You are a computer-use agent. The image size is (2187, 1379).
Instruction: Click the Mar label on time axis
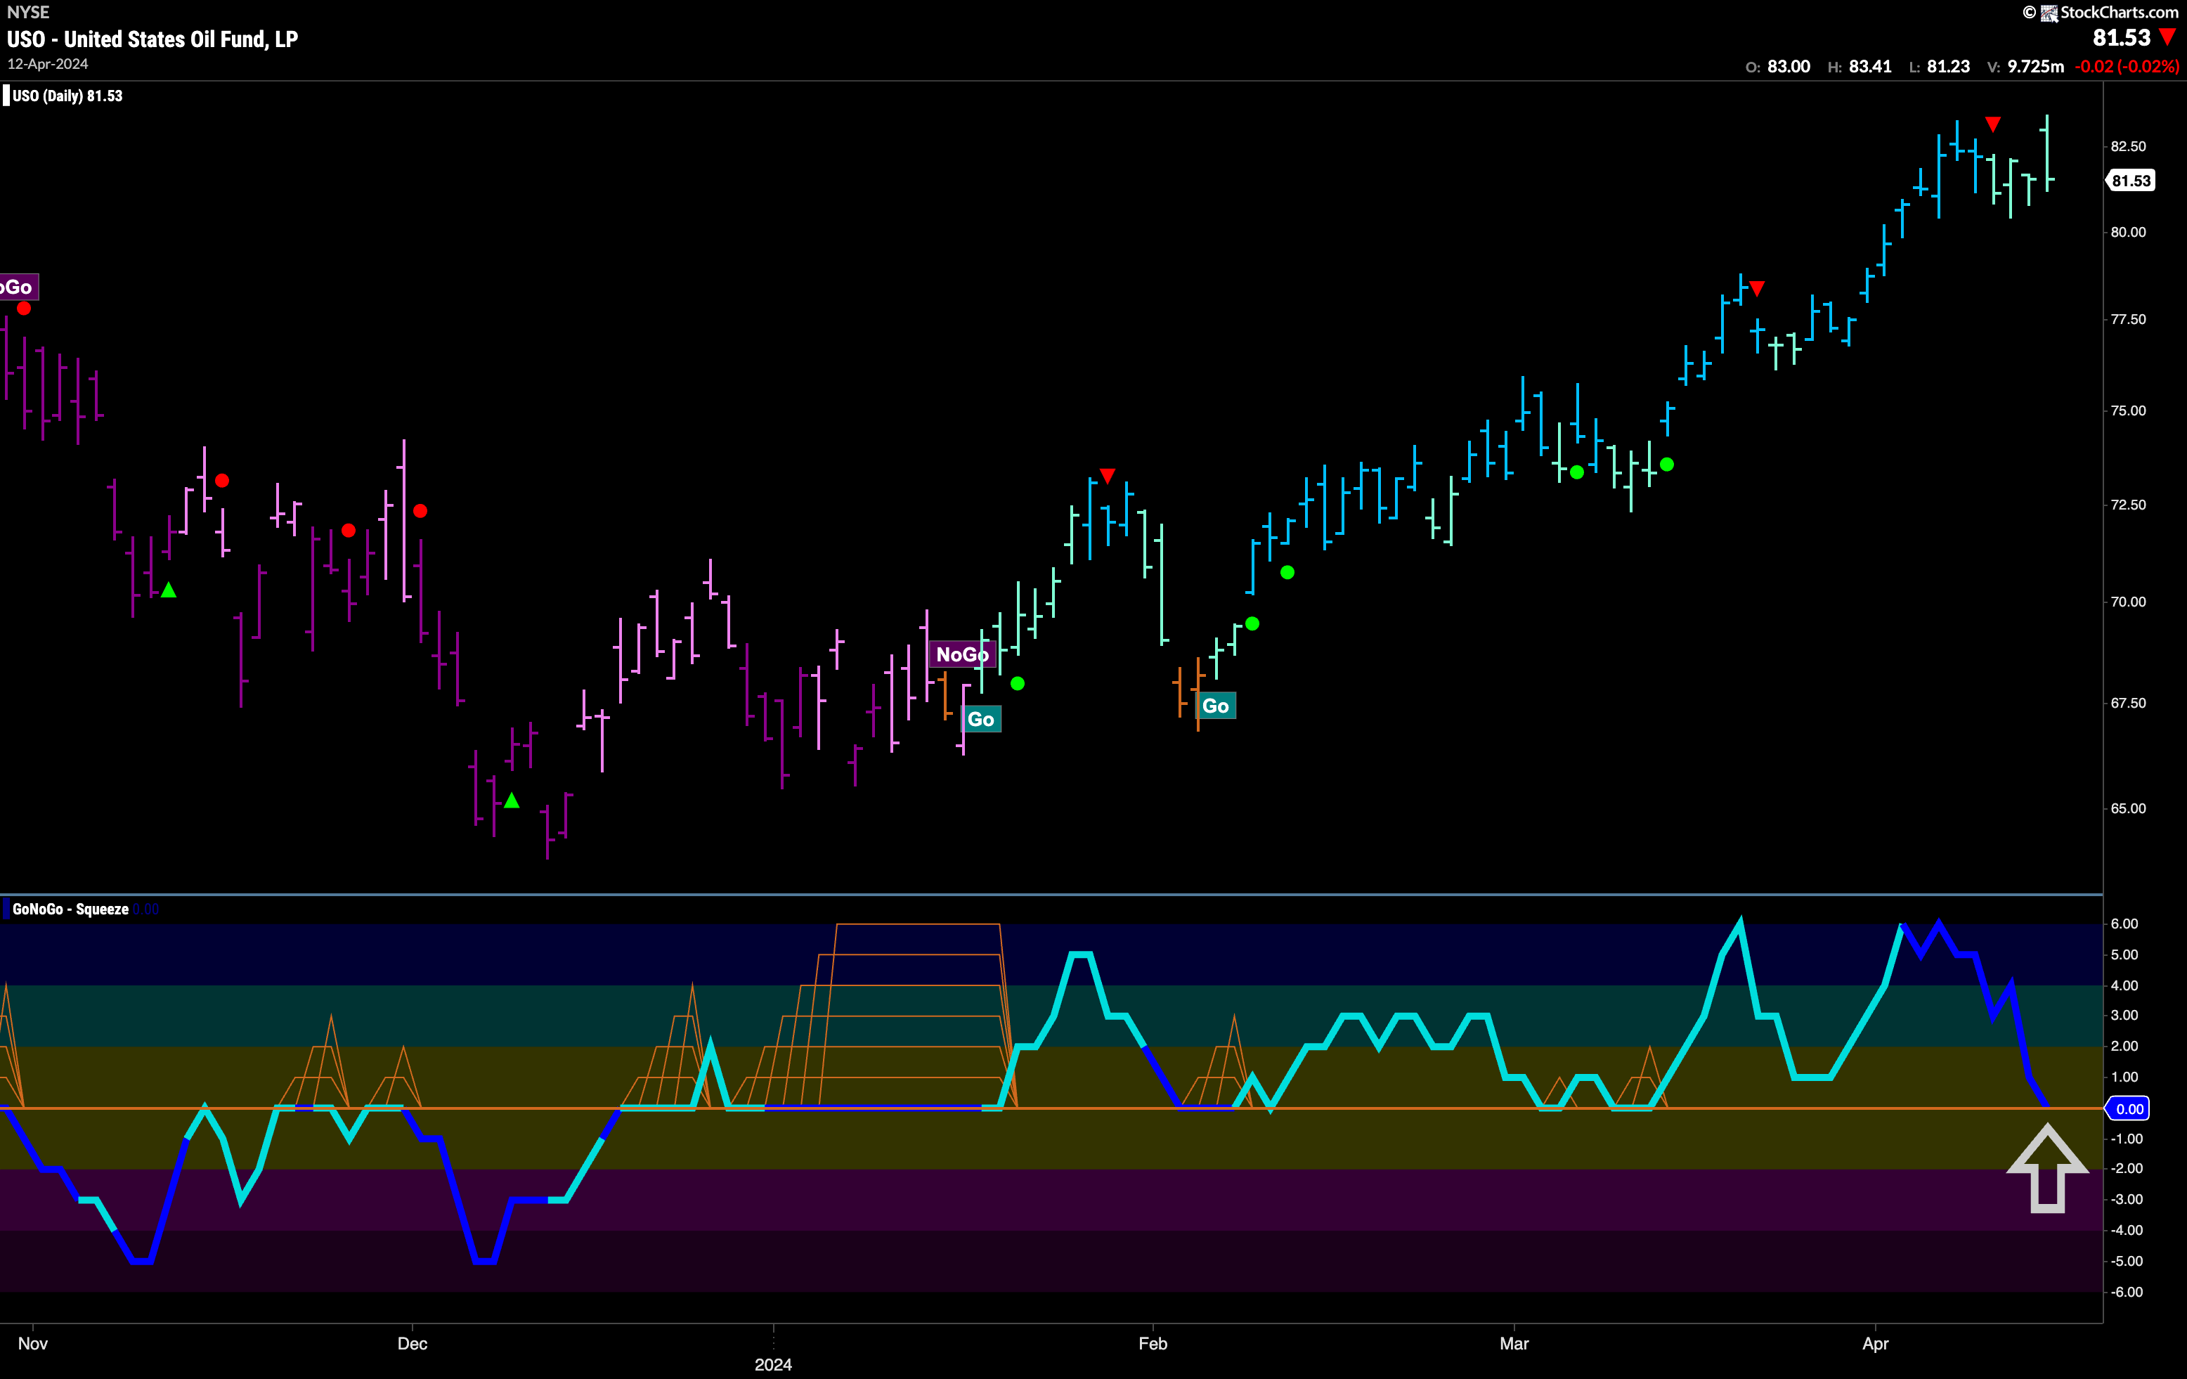click(x=1514, y=1344)
